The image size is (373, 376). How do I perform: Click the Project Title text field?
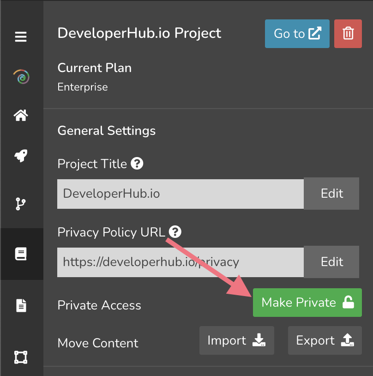click(x=180, y=194)
